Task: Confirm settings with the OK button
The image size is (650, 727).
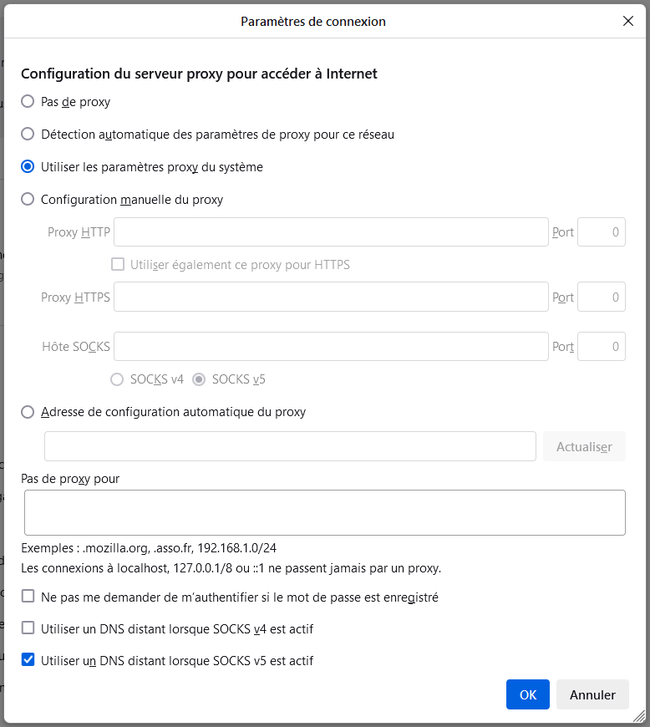Action: click(x=528, y=694)
